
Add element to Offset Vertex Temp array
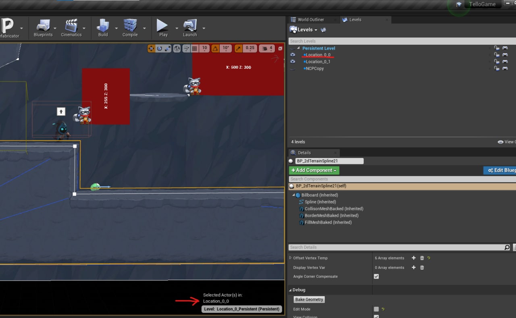pyautogui.click(x=414, y=258)
